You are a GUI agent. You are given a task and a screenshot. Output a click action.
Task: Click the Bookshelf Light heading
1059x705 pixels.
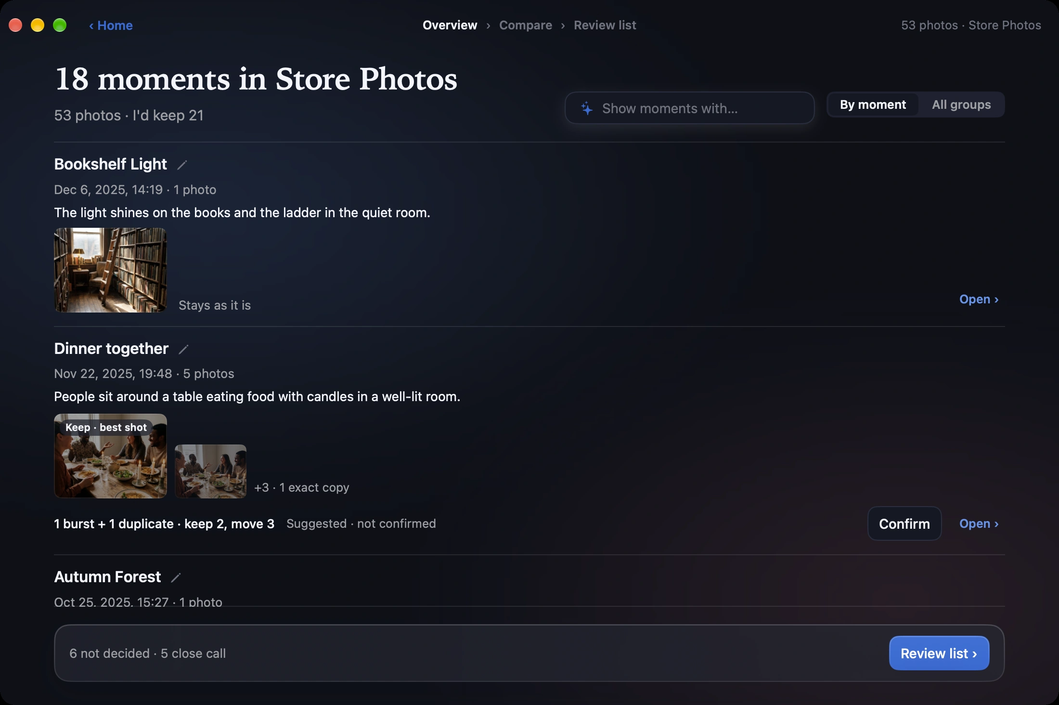coord(110,164)
